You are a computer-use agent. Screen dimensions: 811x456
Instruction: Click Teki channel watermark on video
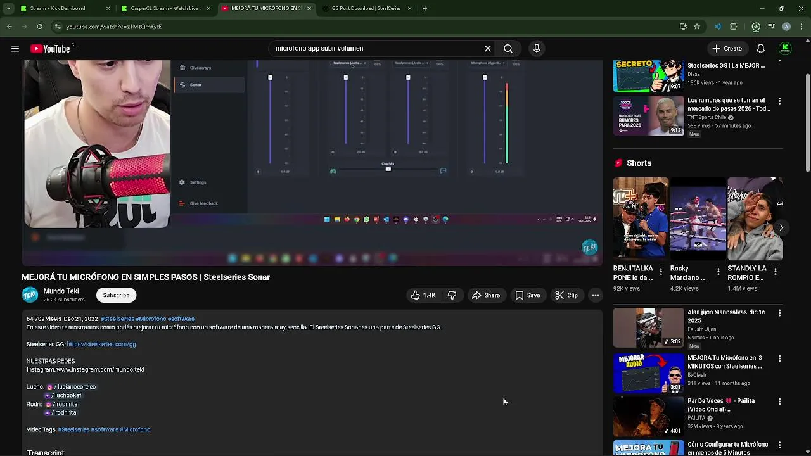pos(590,248)
